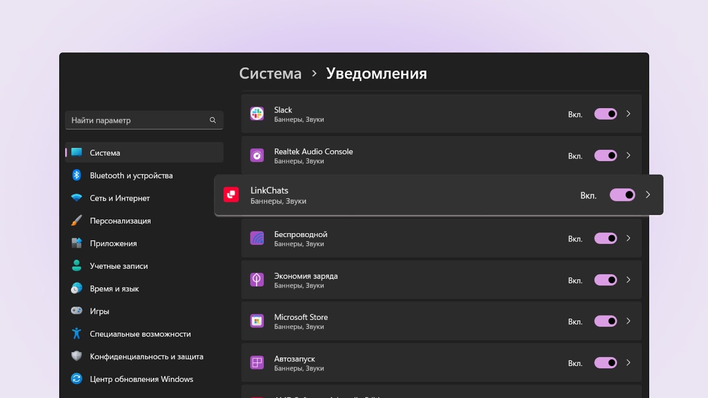Click the person icon for Учетные записи
Image resolution: width=708 pixels, height=398 pixels.
77,265
